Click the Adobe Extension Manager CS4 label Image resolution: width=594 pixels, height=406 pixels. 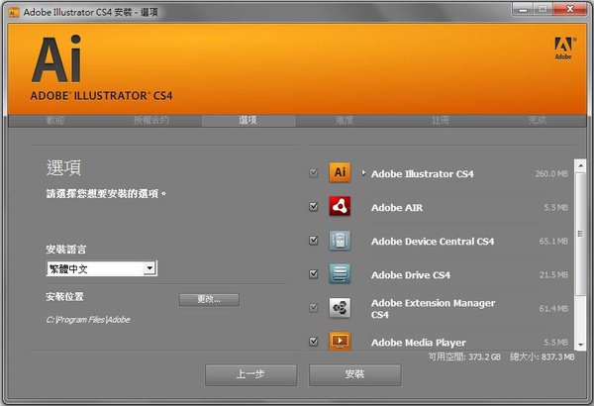click(433, 309)
